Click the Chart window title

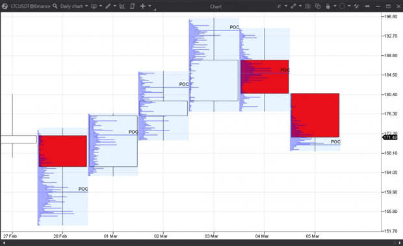point(216,6)
